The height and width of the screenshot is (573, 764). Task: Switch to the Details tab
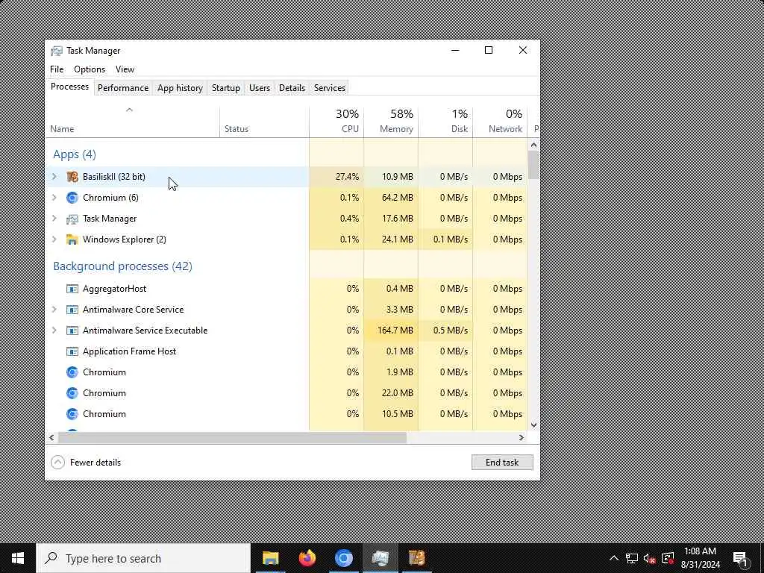(x=292, y=88)
